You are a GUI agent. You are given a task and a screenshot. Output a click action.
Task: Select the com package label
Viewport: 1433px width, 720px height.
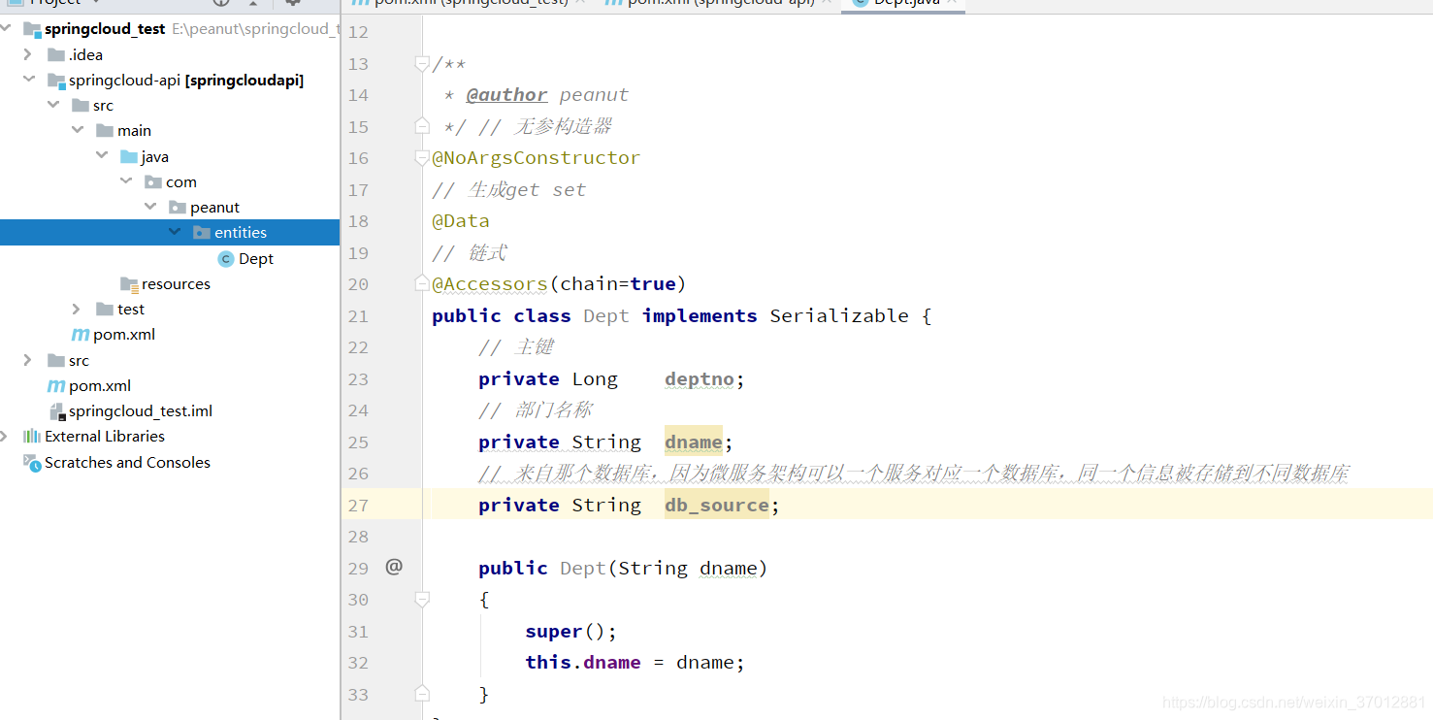[180, 181]
